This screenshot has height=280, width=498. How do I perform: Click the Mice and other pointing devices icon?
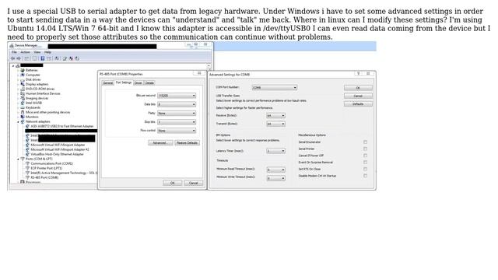click(x=23, y=112)
